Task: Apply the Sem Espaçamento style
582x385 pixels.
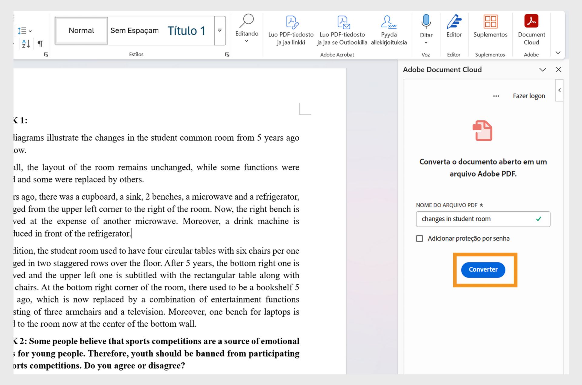Action: point(134,31)
